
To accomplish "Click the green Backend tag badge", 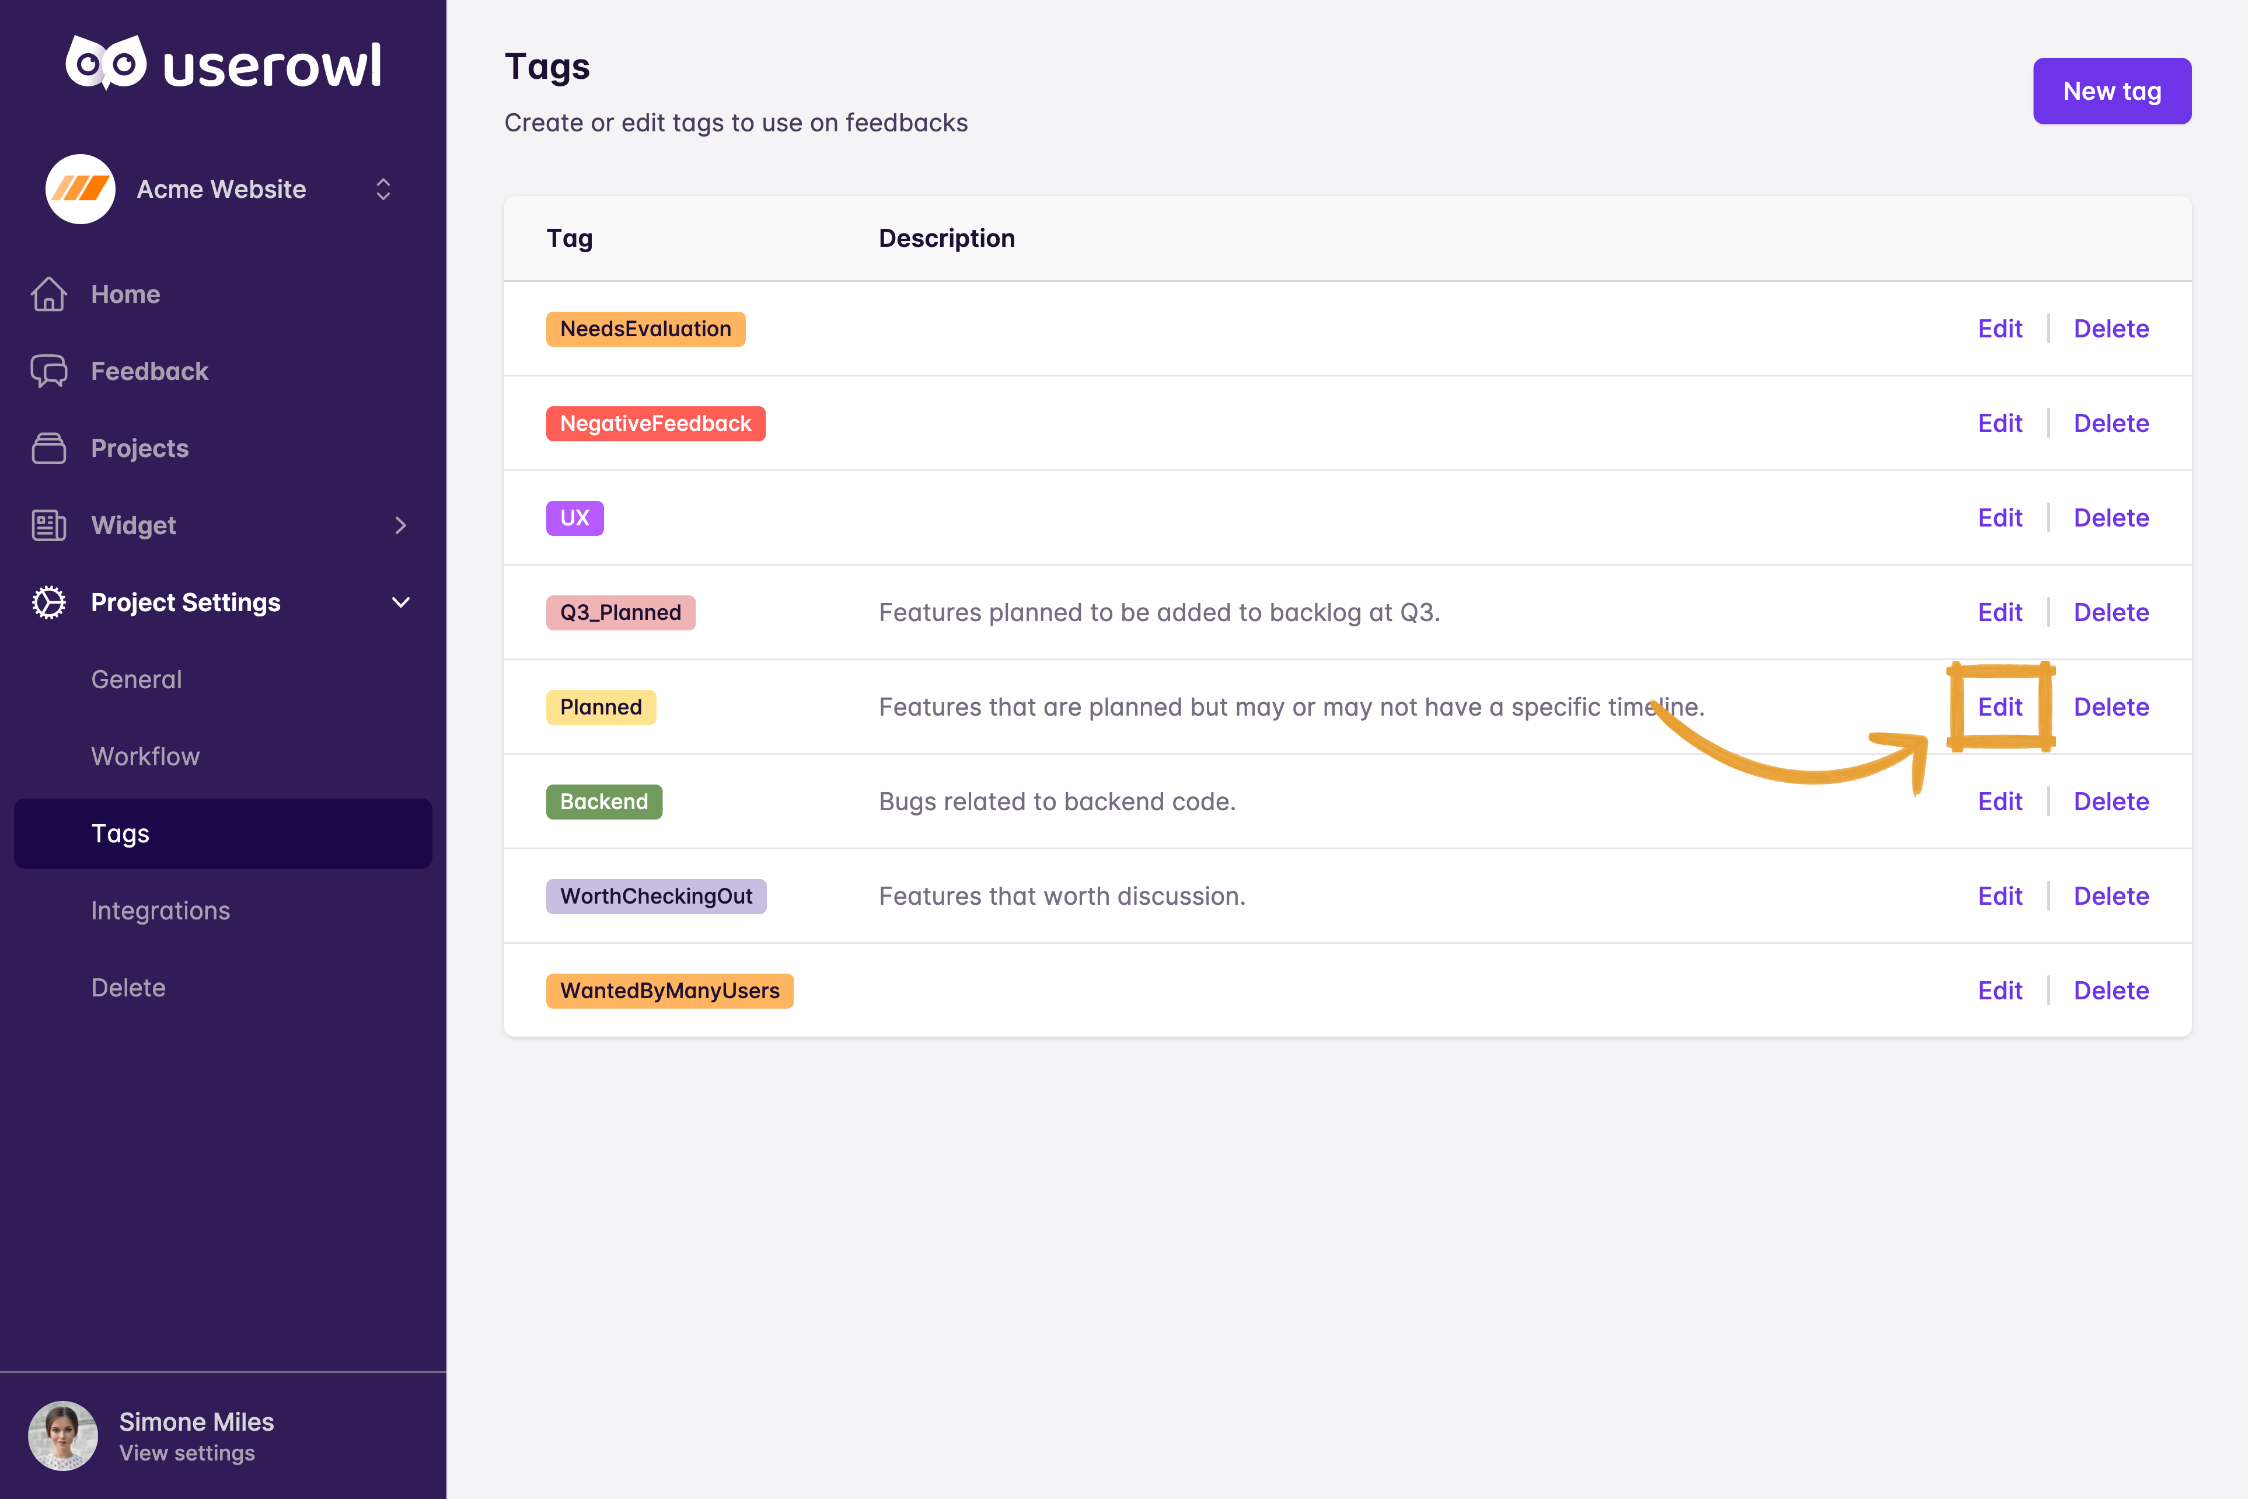I will pos(603,801).
